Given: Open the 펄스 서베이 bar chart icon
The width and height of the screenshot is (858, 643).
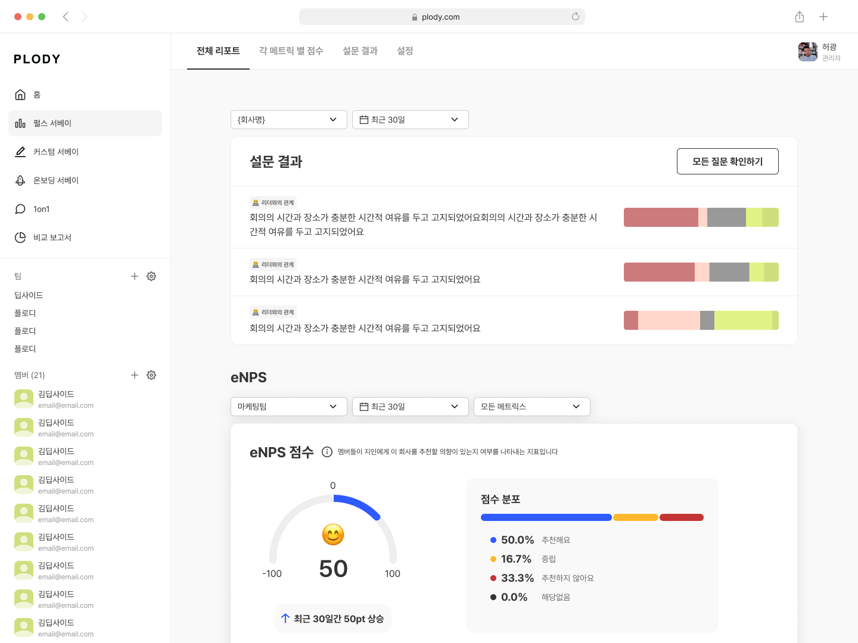Looking at the screenshot, I should 20,123.
